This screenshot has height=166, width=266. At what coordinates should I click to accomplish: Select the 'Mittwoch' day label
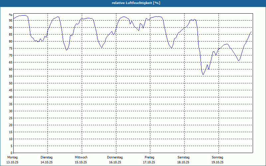pyautogui.click(x=81, y=157)
